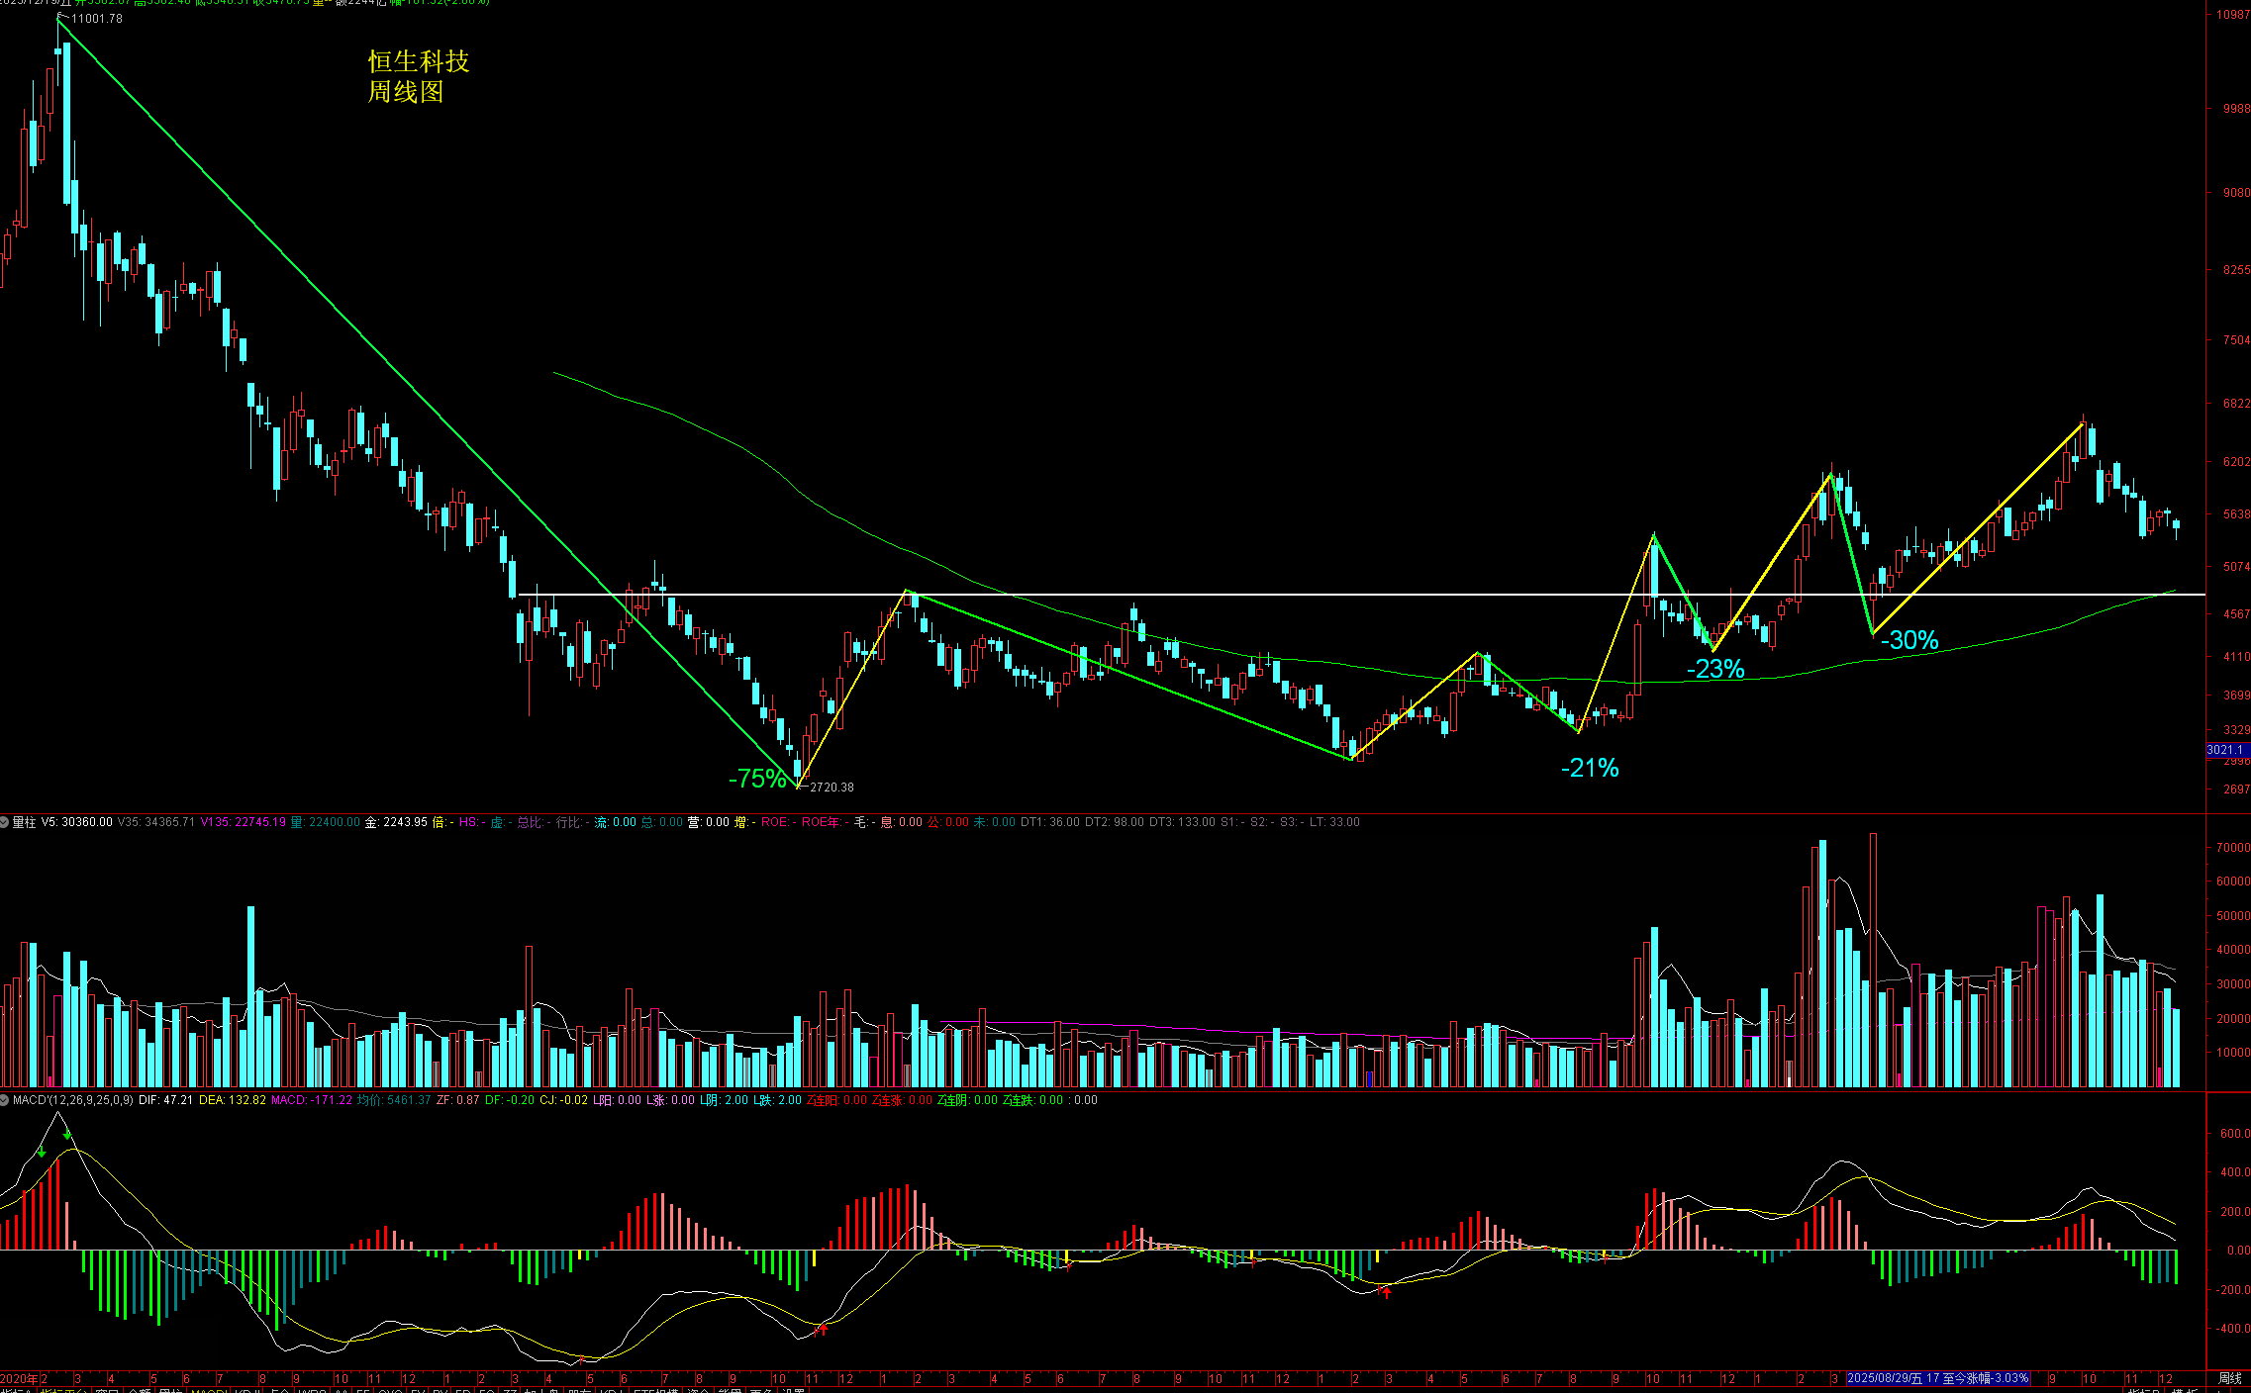Switch to the MACD' indicator tab at bottom
The image size is (2251, 1393).
click(210, 1391)
